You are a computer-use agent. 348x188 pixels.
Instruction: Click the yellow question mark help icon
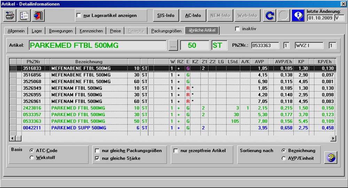pos(331,157)
